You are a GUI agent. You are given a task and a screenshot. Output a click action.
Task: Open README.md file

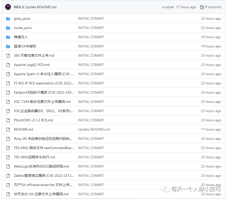tap(23, 129)
